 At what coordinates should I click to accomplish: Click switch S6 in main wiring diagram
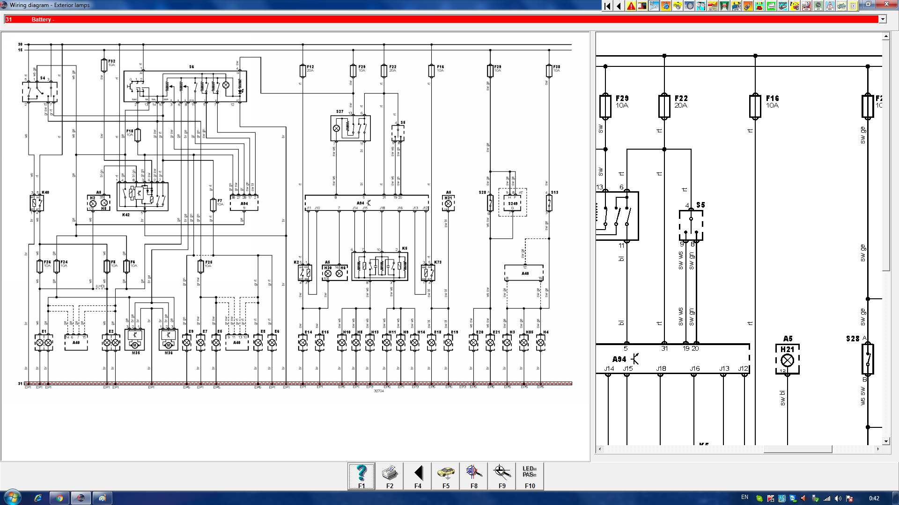[185, 87]
